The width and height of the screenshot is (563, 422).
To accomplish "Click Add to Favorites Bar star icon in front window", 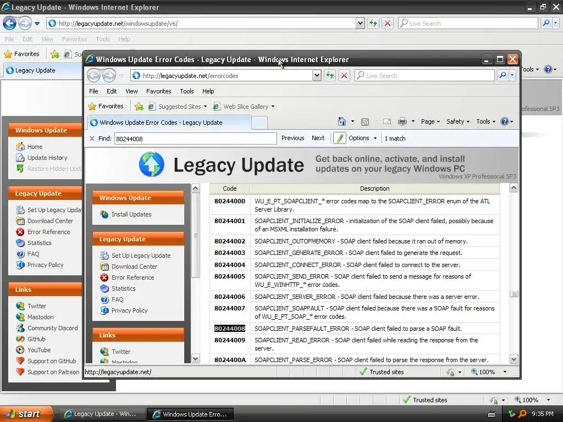I will 139,107.
